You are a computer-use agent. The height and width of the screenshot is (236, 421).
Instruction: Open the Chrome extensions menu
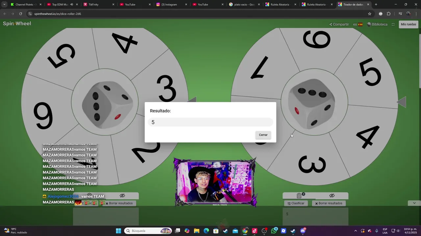tap(388, 14)
